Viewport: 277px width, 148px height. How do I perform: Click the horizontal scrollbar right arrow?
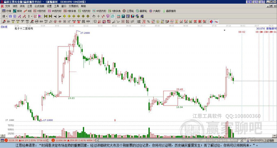(242, 140)
